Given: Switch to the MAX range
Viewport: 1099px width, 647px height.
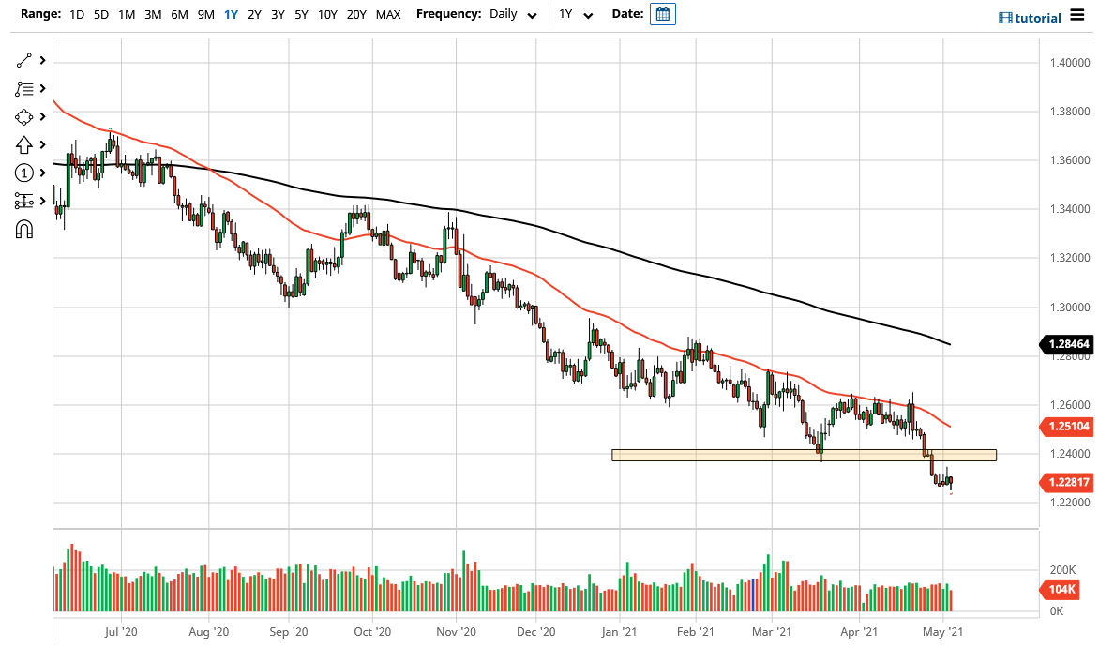Looking at the screenshot, I should click(387, 15).
